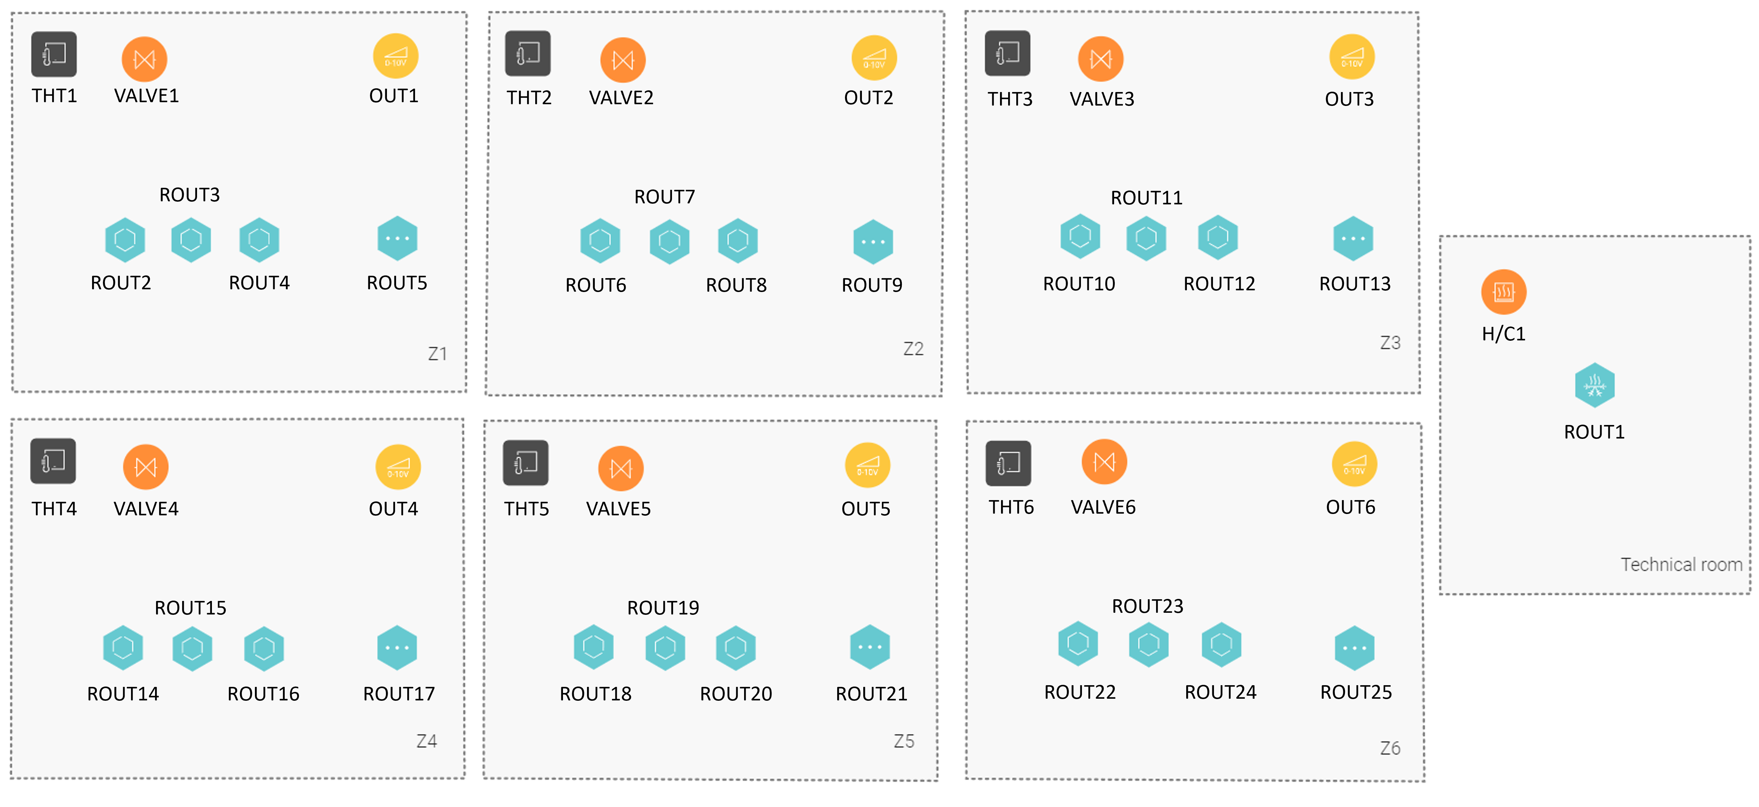Select the Z2 zone label

tap(913, 349)
